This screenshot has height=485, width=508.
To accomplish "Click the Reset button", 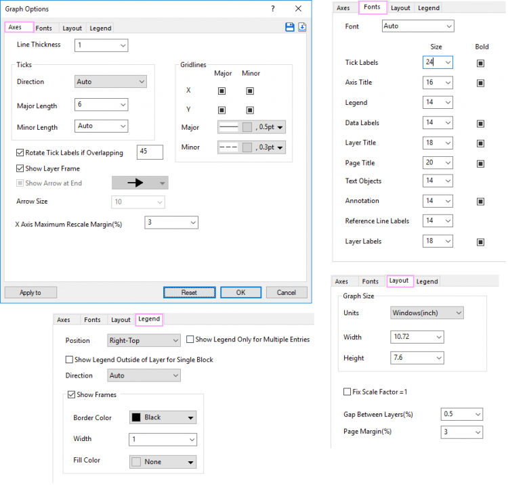I will 189,292.
